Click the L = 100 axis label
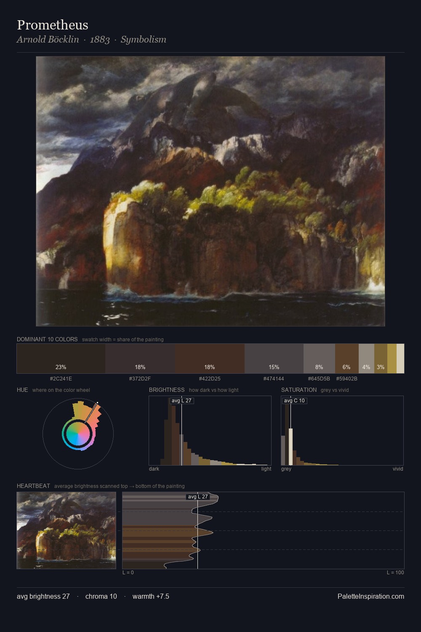The height and width of the screenshot is (632, 421). tap(395, 573)
